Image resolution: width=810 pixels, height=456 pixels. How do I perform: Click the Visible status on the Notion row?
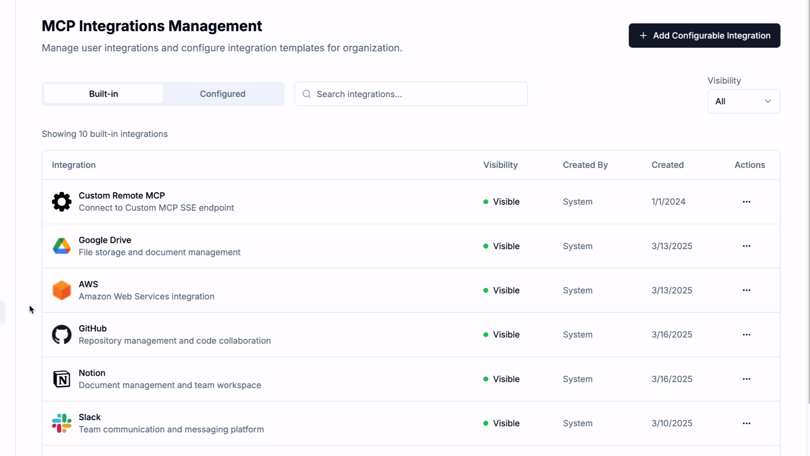pos(506,379)
